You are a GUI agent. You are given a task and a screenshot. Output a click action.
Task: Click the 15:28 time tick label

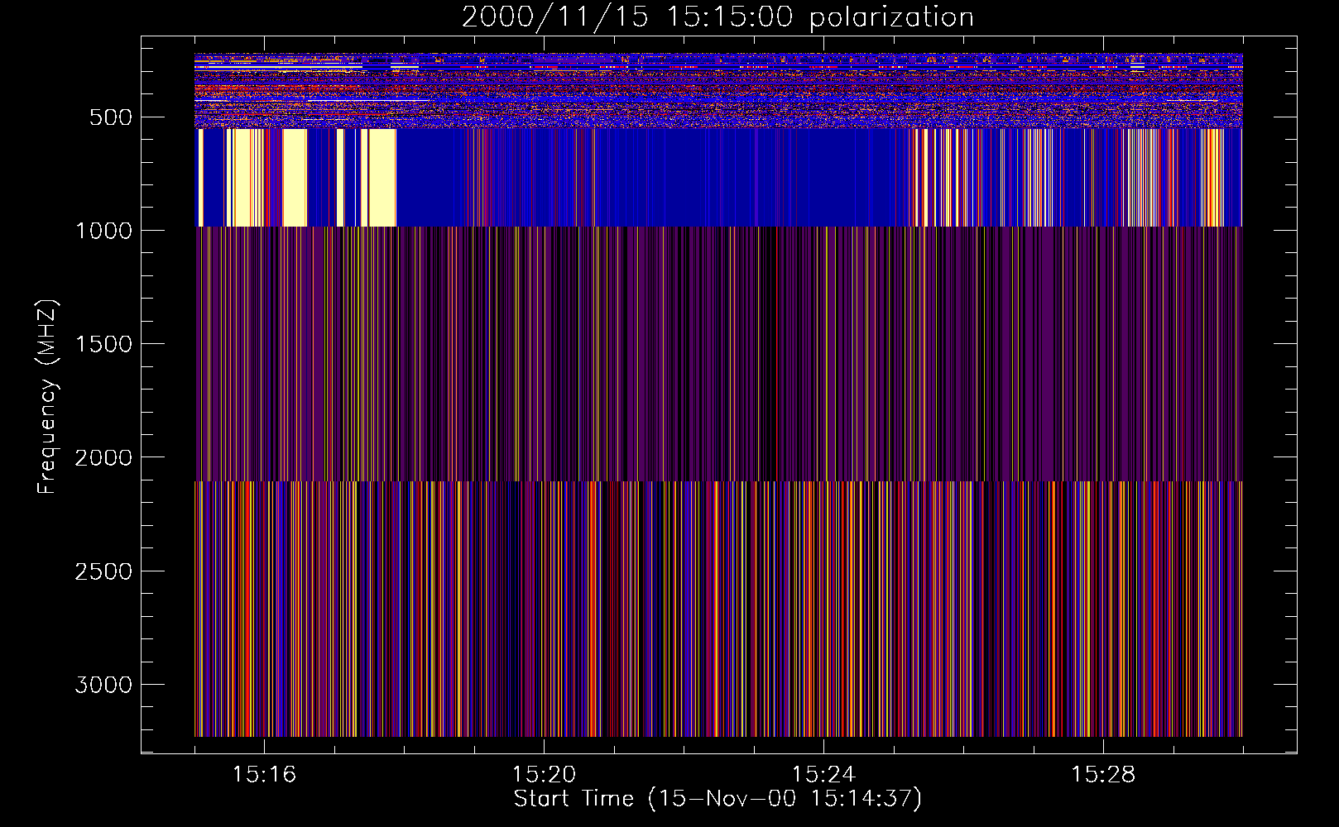click(1103, 775)
